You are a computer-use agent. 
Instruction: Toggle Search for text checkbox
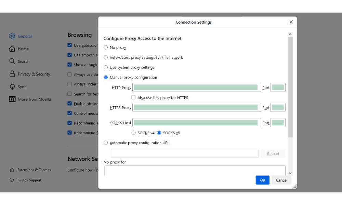pos(69,94)
